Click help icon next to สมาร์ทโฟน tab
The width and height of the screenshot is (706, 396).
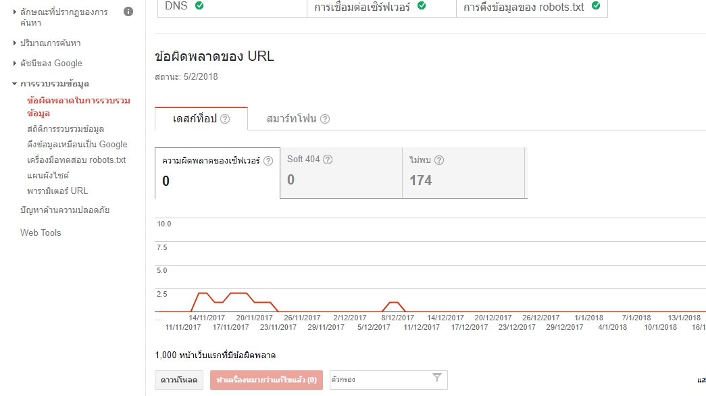pyautogui.click(x=325, y=119)
